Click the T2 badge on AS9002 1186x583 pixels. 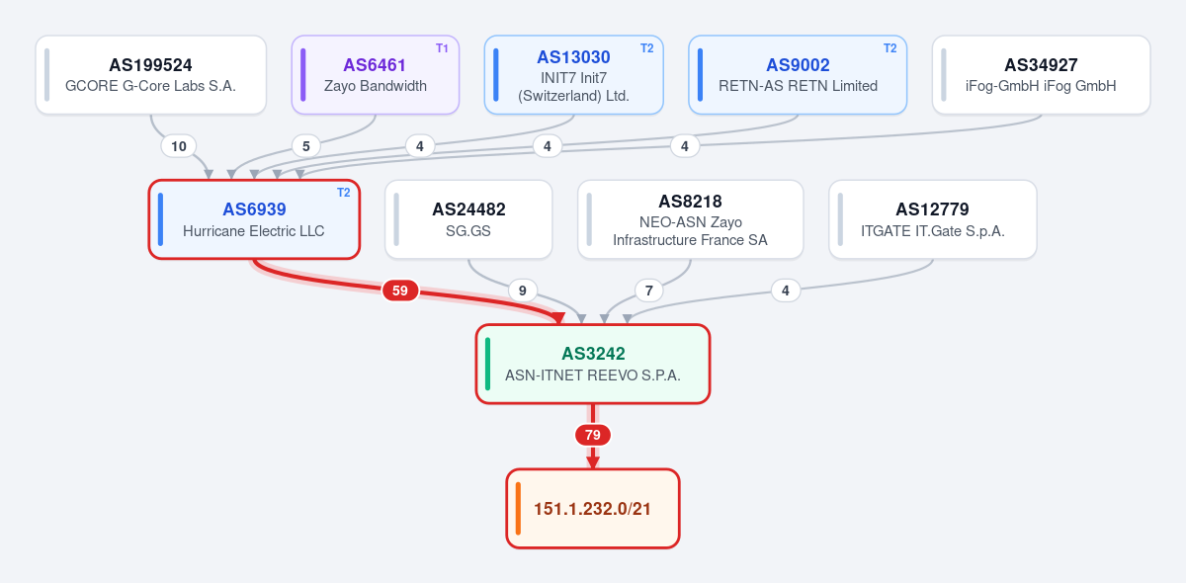click(890, 48)
